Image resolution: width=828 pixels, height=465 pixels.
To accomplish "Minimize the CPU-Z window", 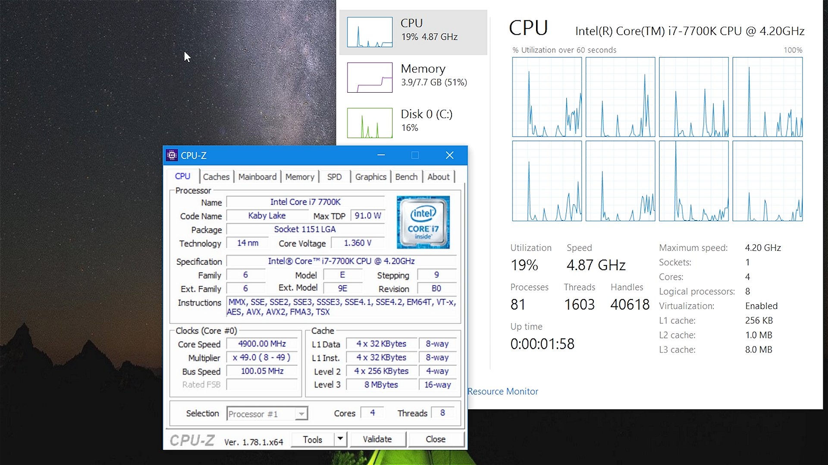I will tap(381, 155).
